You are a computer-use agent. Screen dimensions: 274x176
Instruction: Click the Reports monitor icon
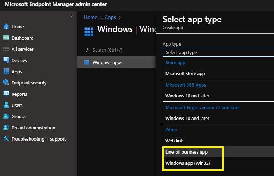click(6, 94)
